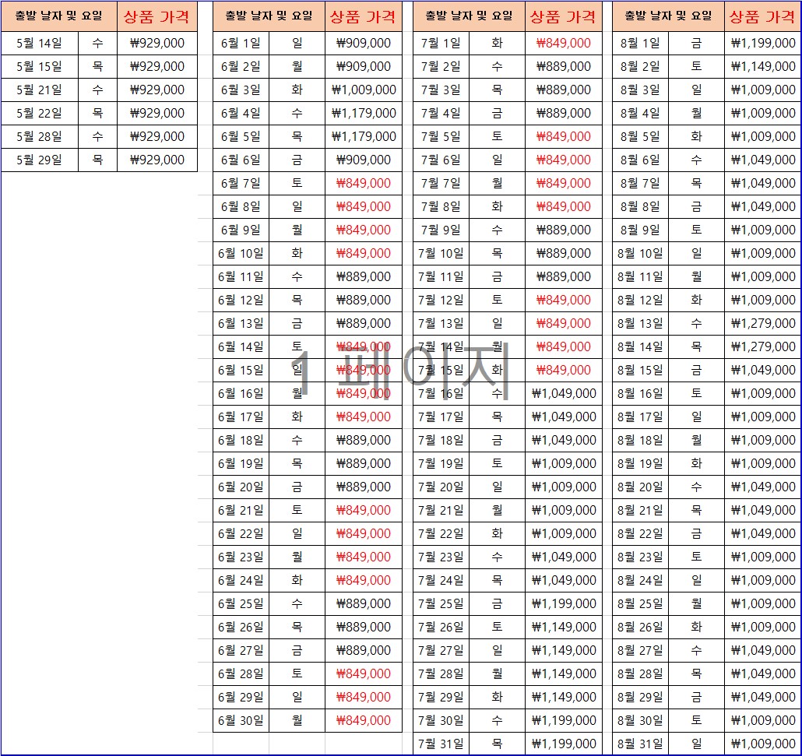The height and width of the screenshot is (756, 802).
Task: Select the 8월 28일 price cell
Action: click(x=763, y=673)
